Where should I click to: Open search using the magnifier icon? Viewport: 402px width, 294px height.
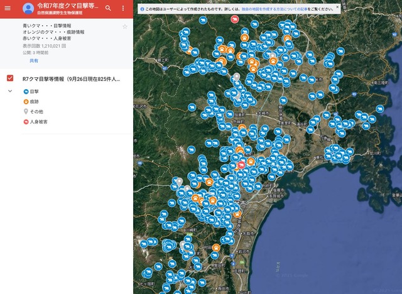point(108,8)
